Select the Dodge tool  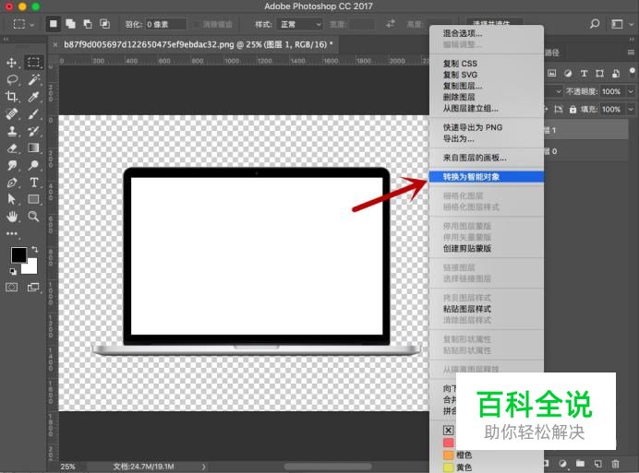33,165
